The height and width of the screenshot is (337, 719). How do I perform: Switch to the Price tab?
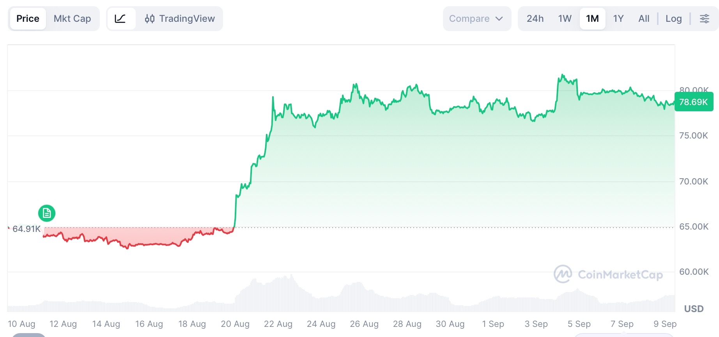tap(28, 19)
